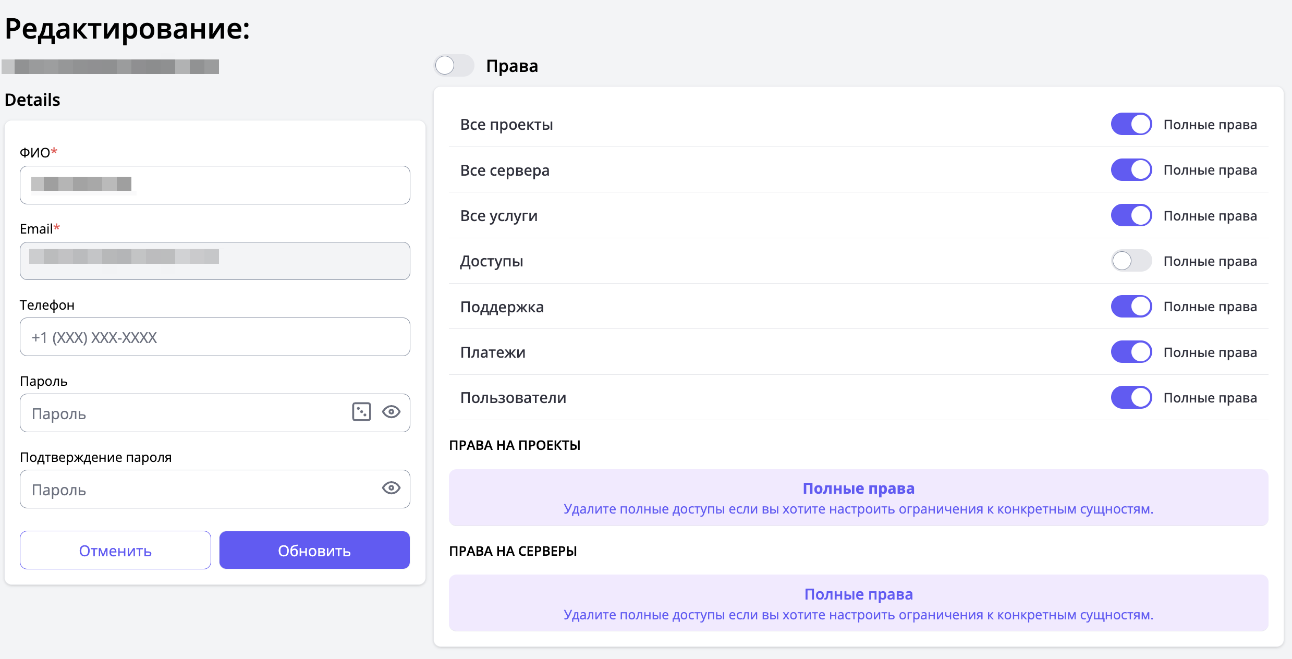Viewport: 1292px width, 659px height.
Task: Click the Отменить button
Action: pyautogui.click(x=115, y=551)
